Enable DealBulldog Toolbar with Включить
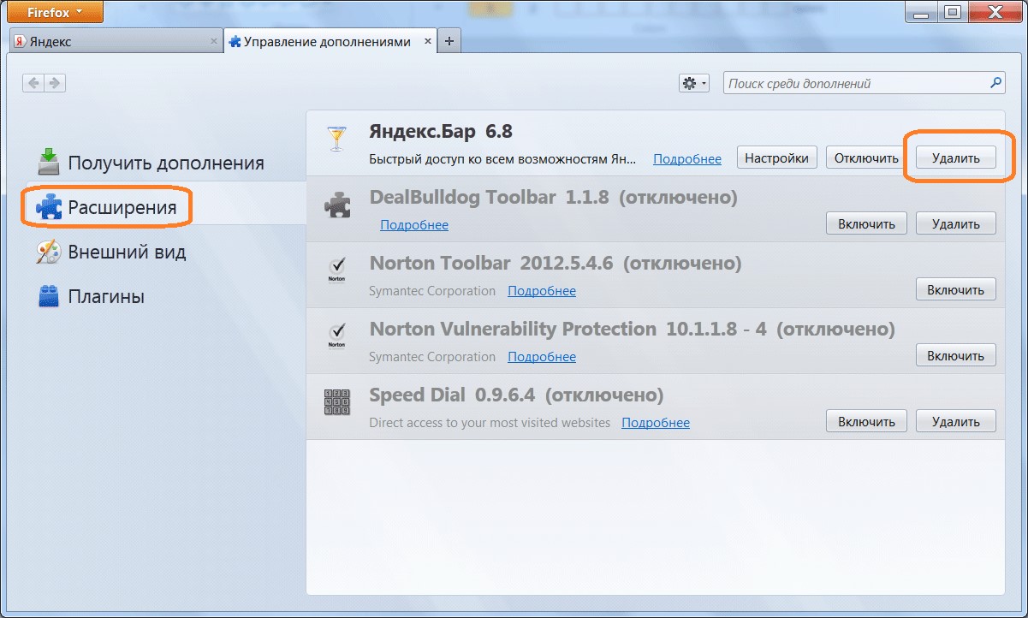The width and height of the screenshot is (1028, 618). click(866, 223)
